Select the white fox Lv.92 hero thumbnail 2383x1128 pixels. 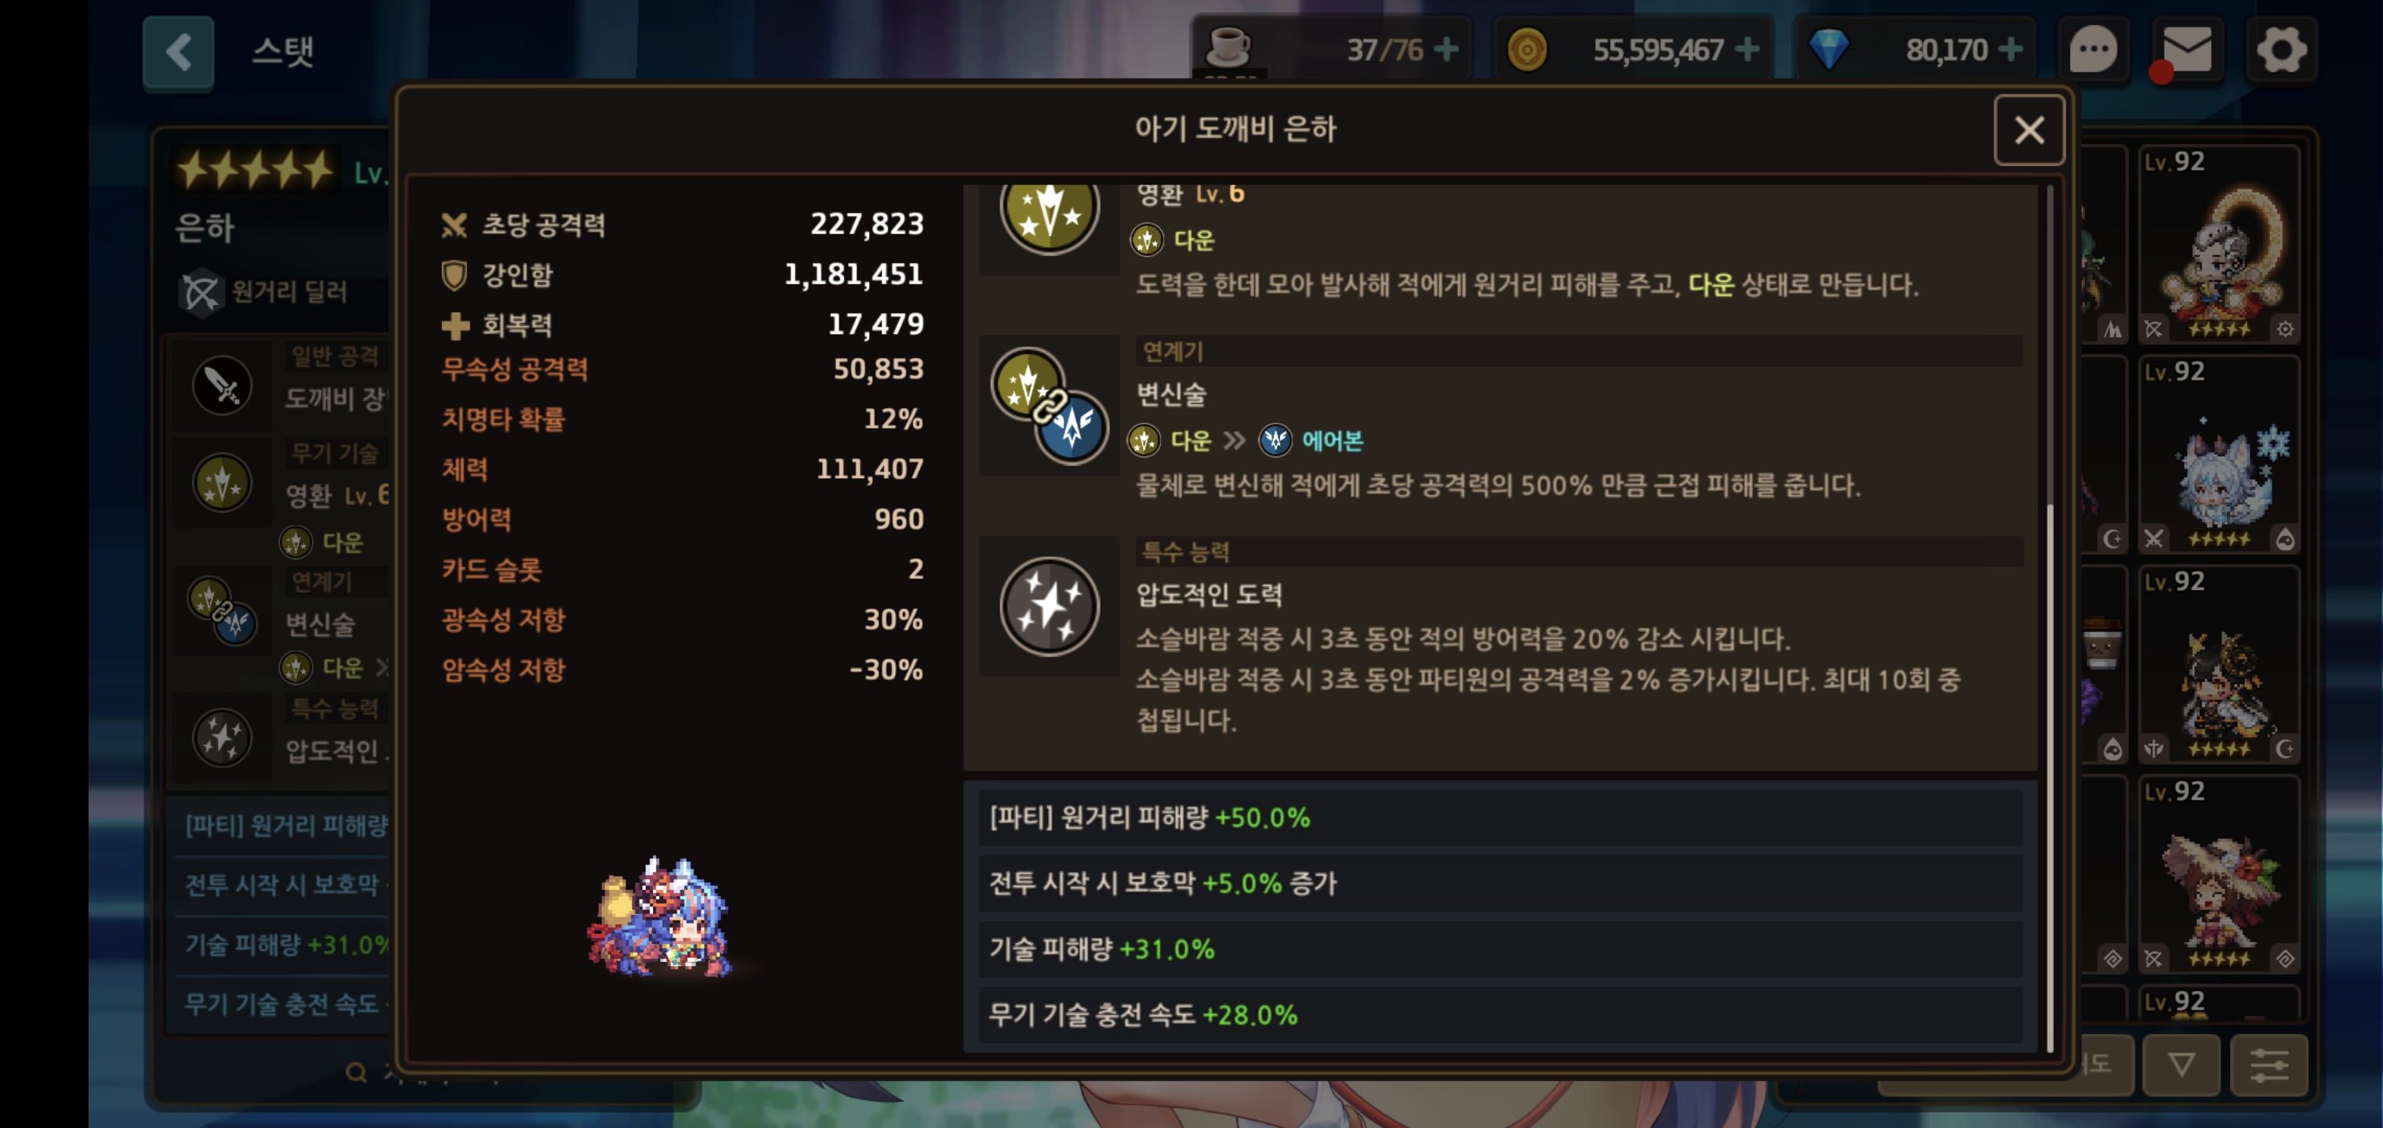click(2219, 454)
